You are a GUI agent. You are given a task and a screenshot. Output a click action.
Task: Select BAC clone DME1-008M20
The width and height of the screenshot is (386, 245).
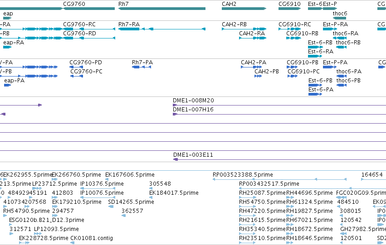coord(279,105)
